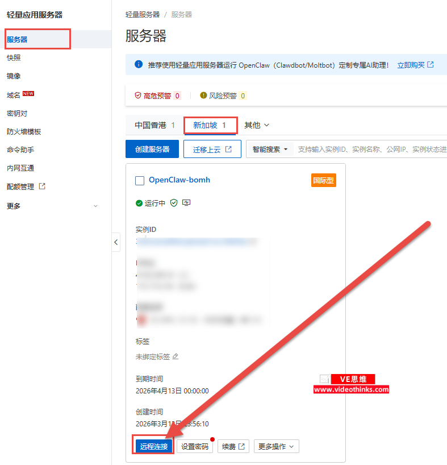Click the 远程连接 button
This screenshot has height=465, width=447.
pyautogui.click(x=154, y=446)
